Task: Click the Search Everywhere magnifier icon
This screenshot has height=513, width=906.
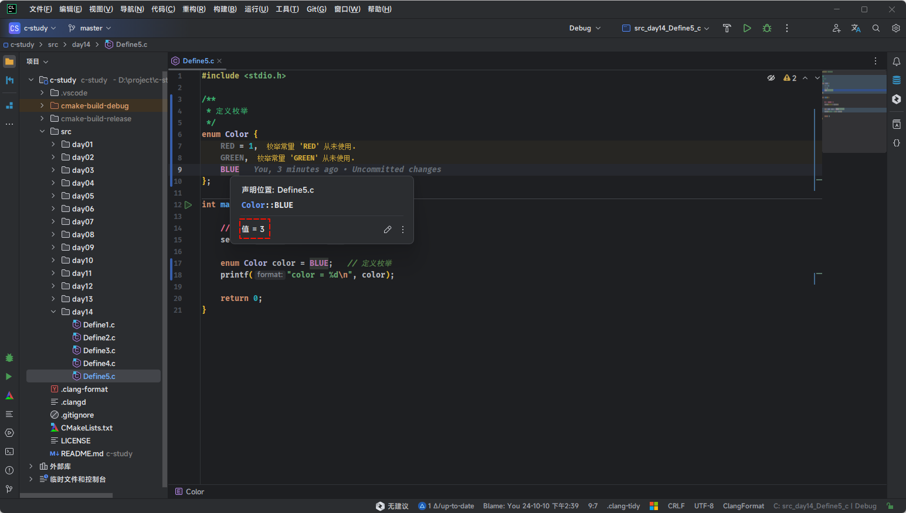Action: click(x=876, y=28)
